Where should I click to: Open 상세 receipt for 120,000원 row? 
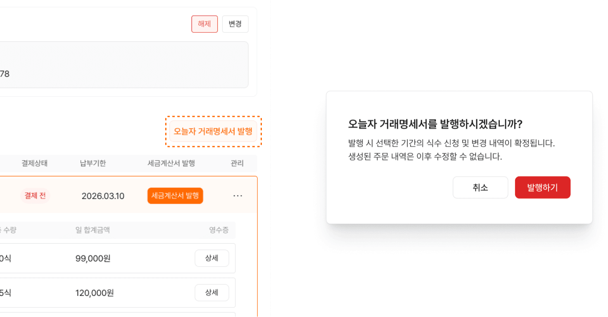click(x=211, y=293)
